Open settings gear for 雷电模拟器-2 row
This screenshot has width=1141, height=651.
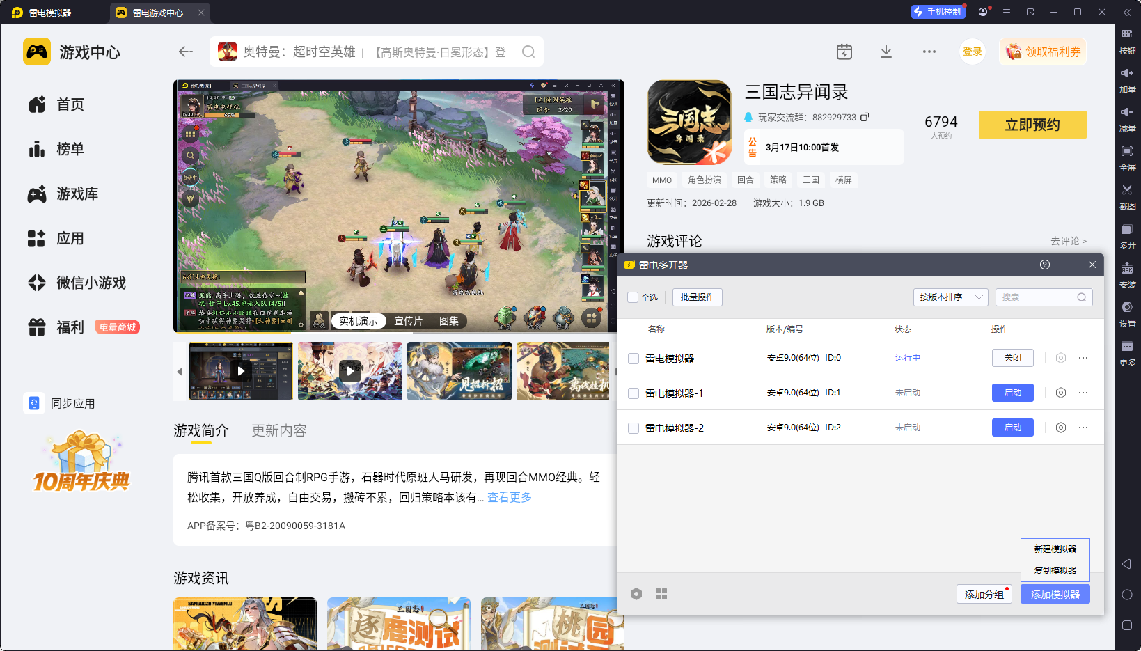[1060, 428]
